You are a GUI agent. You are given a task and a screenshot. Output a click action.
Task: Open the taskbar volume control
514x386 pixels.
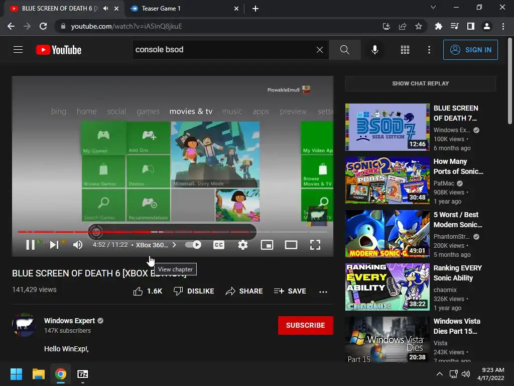[x=465, y=374]
